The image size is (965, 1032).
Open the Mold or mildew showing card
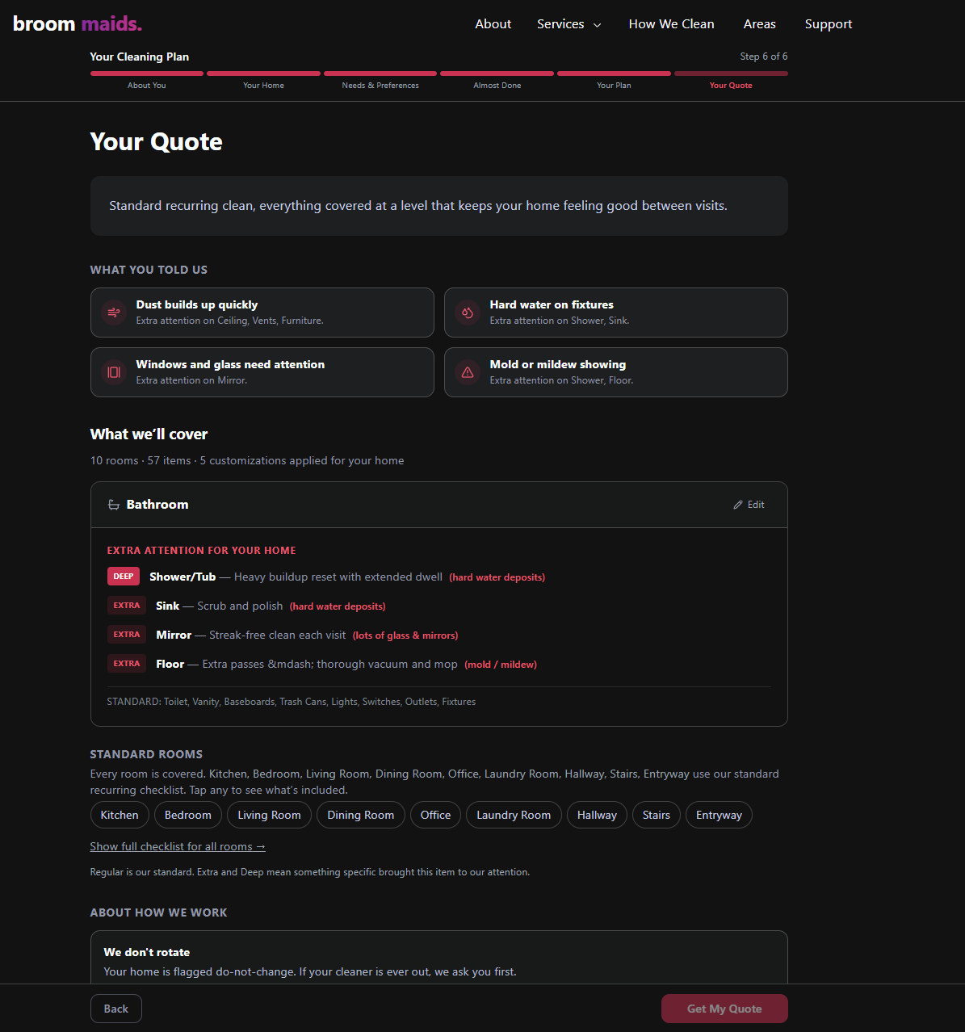(616, 372)
